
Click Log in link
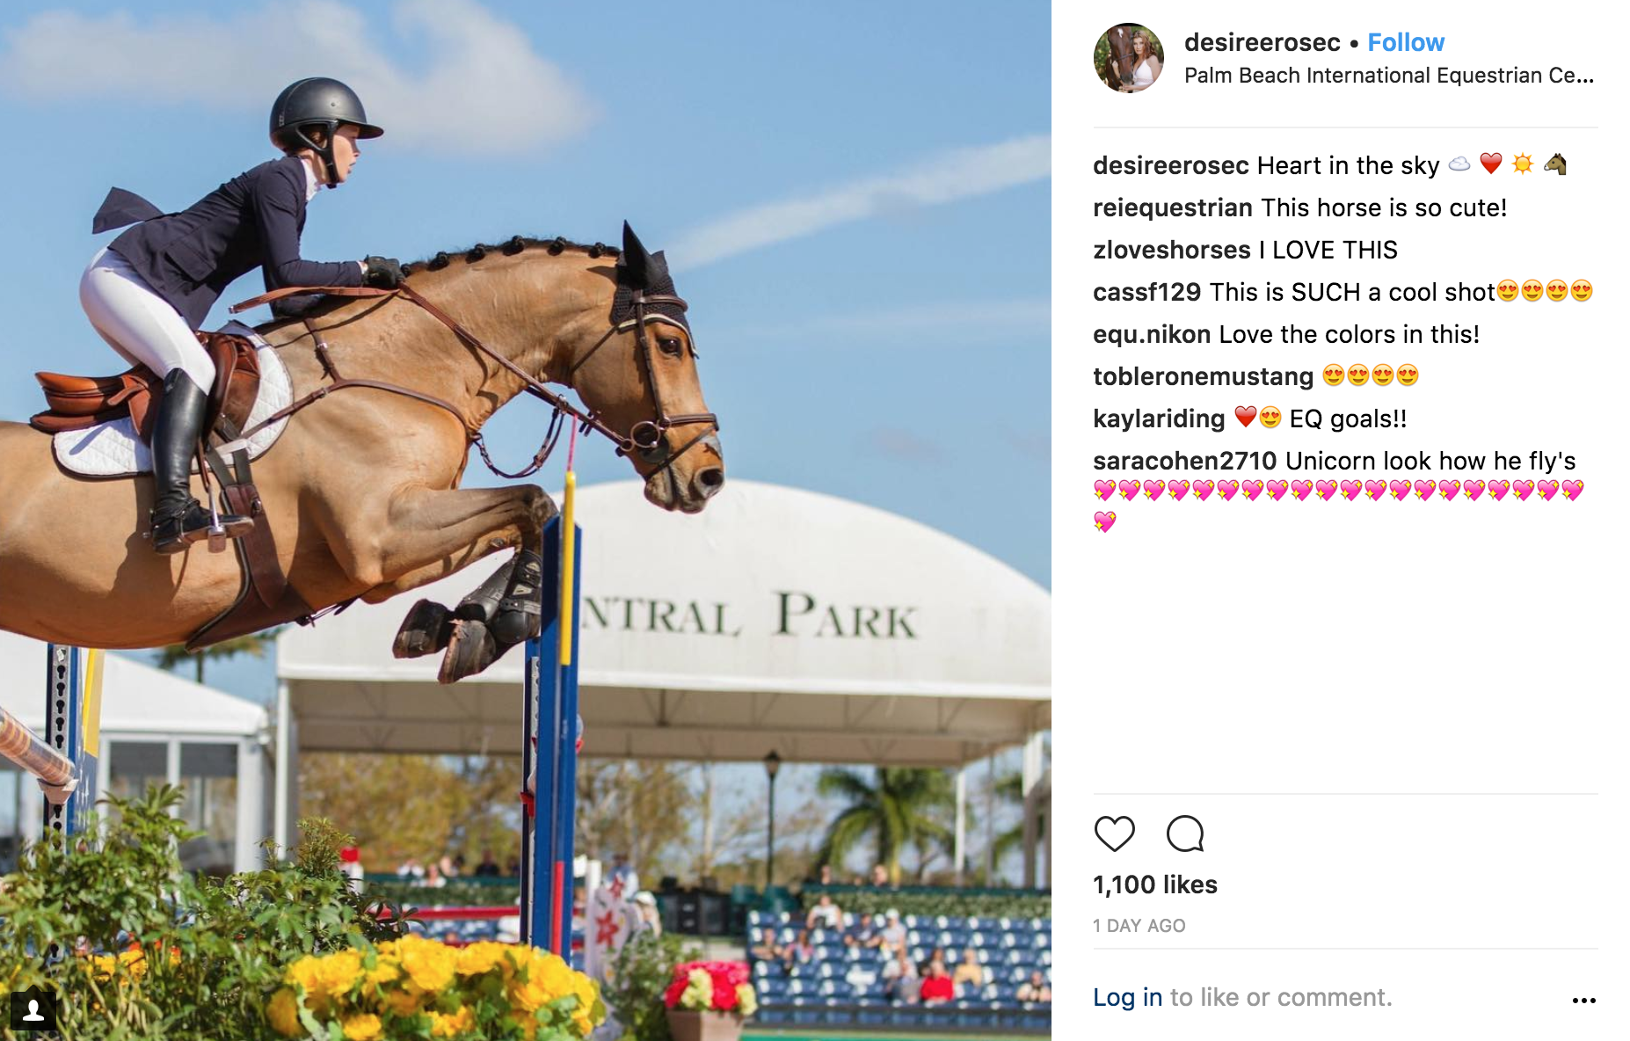pos(1127,997)
